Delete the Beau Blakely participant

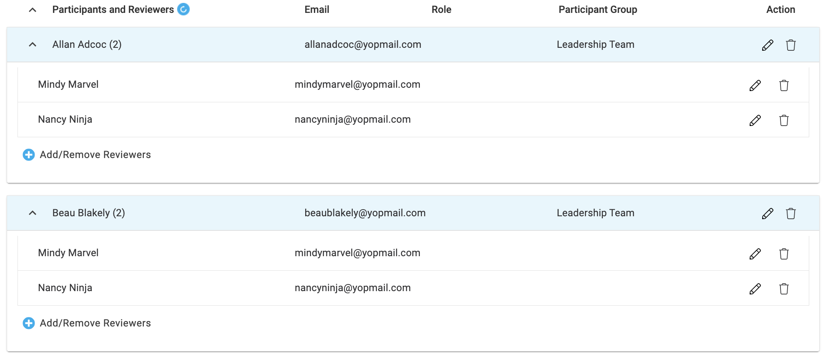coord(791,213)
